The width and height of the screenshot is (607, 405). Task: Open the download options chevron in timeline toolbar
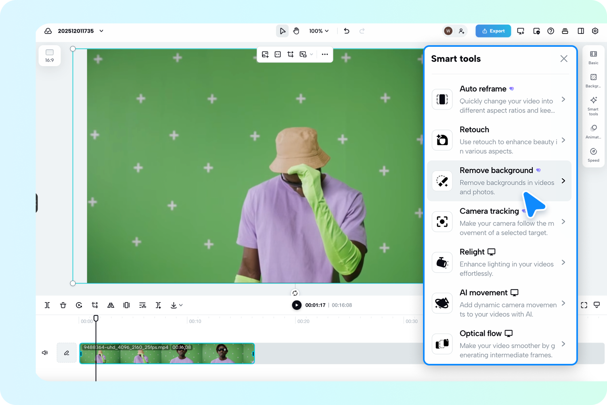(182, 305)
